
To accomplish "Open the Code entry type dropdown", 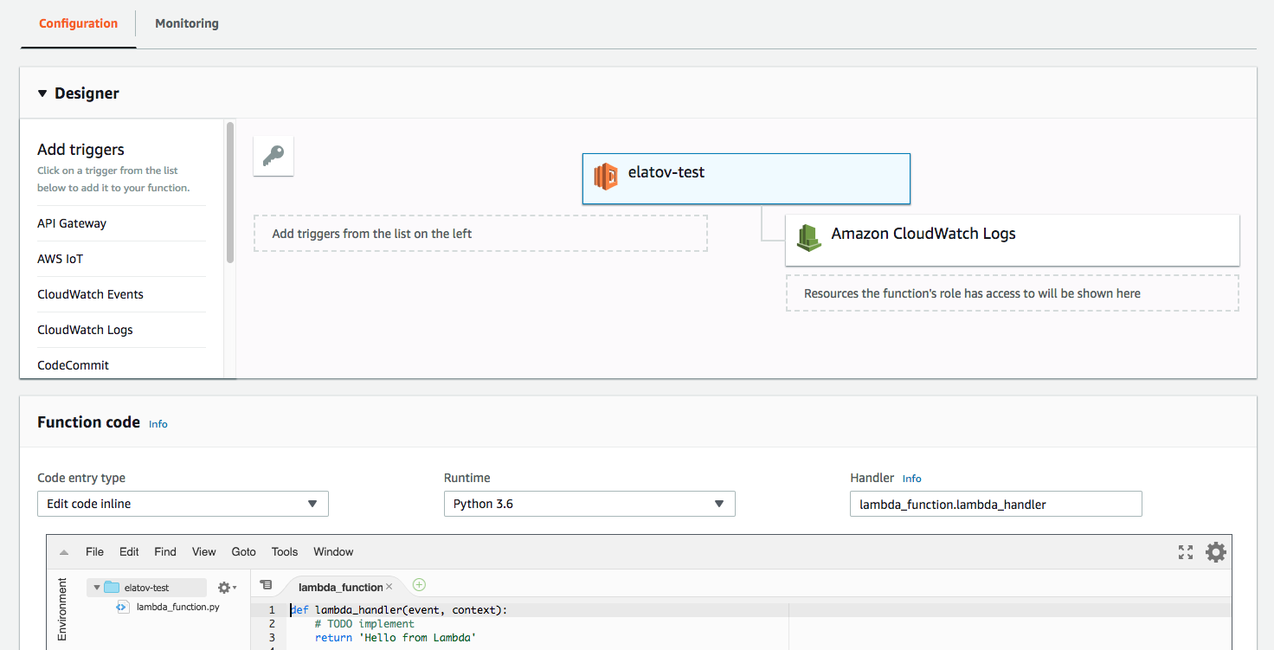I will [183, 504].
